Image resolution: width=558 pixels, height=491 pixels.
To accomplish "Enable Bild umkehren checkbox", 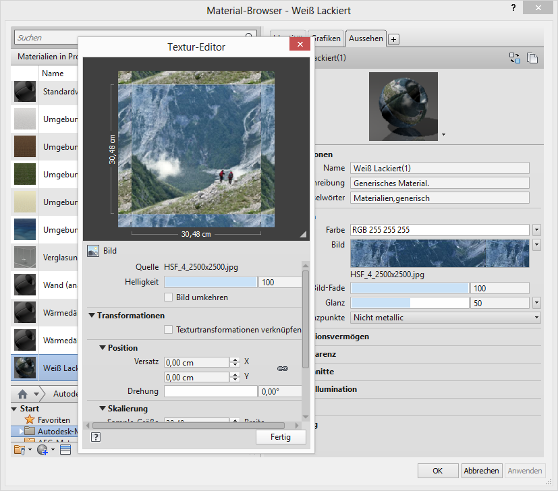I will [168, 297].
